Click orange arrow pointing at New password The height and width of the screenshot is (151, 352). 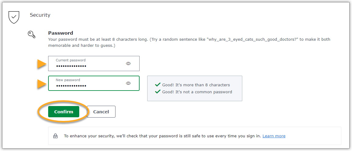[x=41, y=84]
